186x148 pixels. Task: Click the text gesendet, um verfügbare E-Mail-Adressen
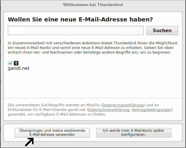(x=43, y=114)
